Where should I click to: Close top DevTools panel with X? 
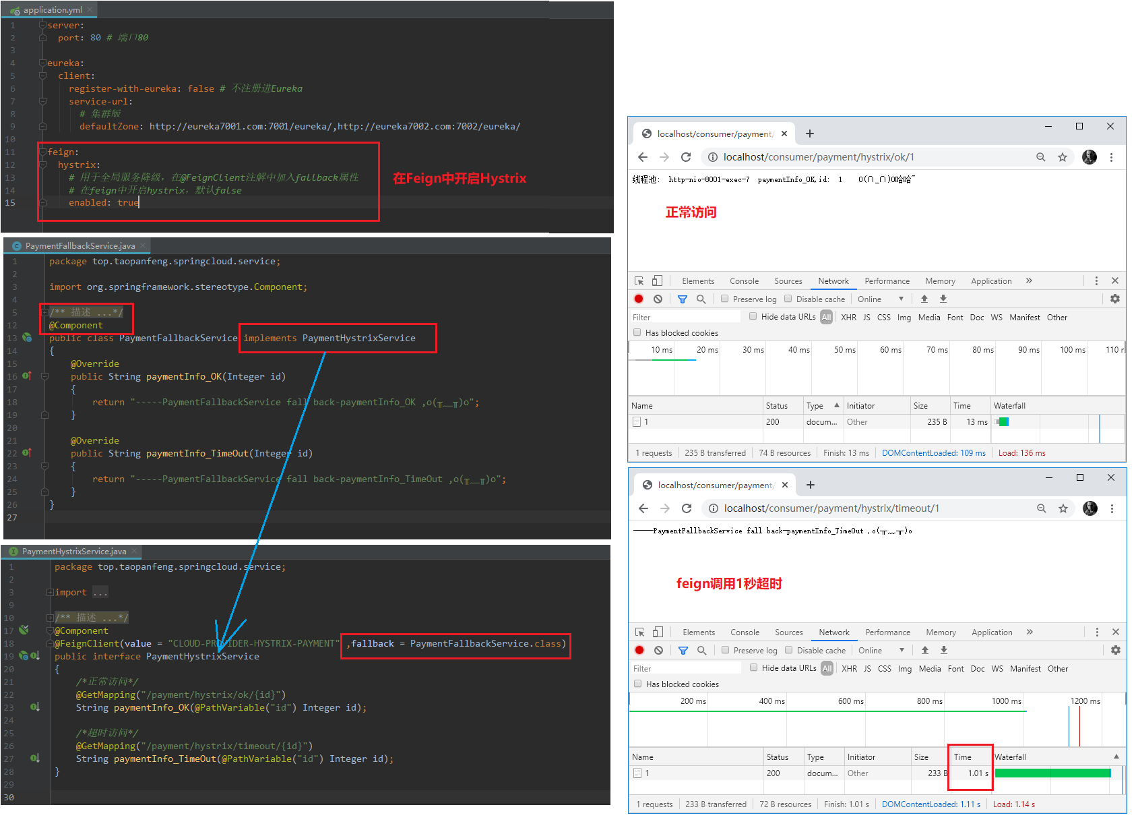pos(1115,280)
